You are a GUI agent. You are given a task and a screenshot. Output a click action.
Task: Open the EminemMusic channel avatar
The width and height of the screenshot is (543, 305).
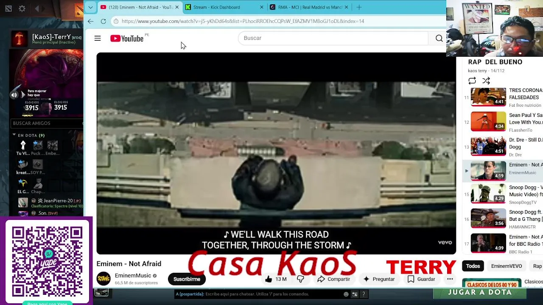point(104,279)
